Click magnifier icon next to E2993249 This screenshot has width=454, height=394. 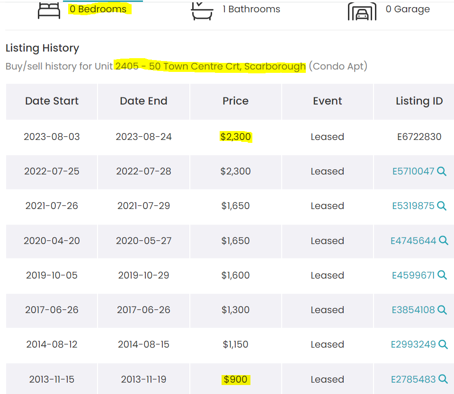(x=443, y=344)
